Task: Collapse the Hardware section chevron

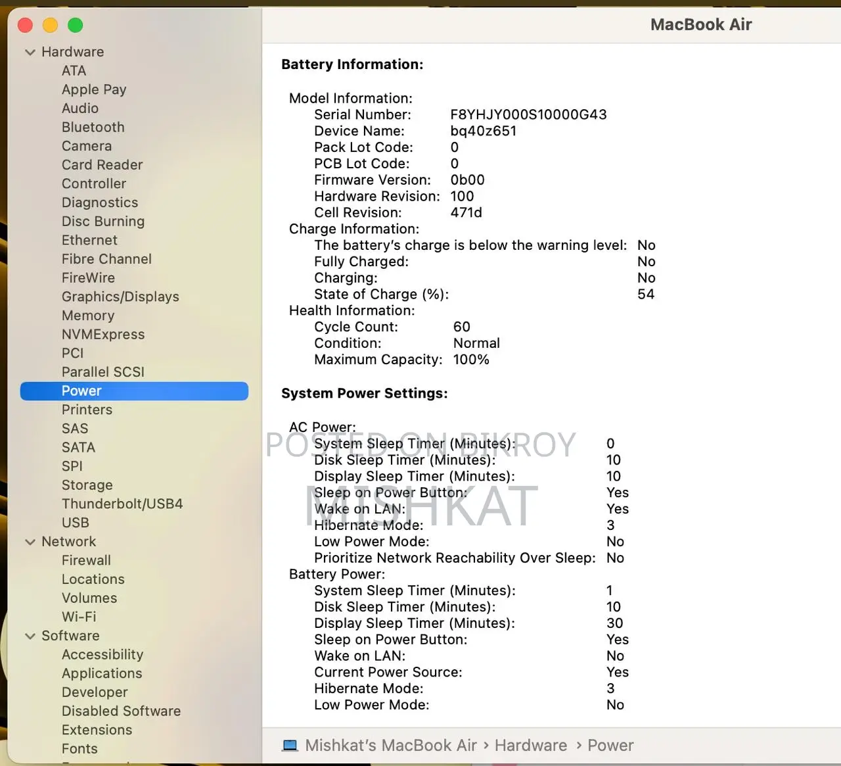Action: click(x=30, y=52)
